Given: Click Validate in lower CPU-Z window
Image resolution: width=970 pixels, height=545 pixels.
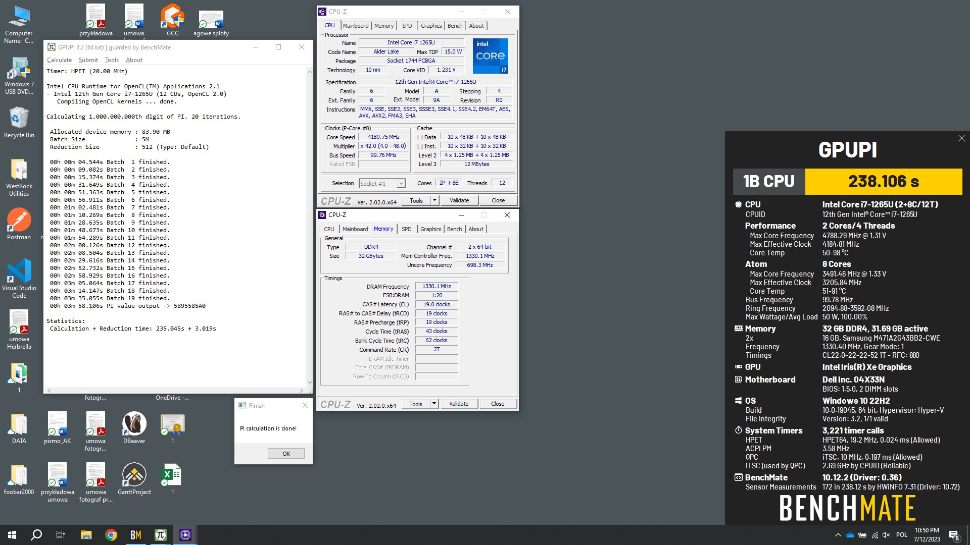Looking at the screenshot, I should (459, 404).
